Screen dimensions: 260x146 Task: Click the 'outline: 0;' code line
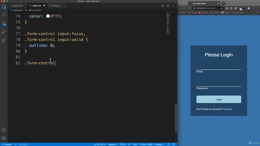pyautogui.click(x=42, y=45)
